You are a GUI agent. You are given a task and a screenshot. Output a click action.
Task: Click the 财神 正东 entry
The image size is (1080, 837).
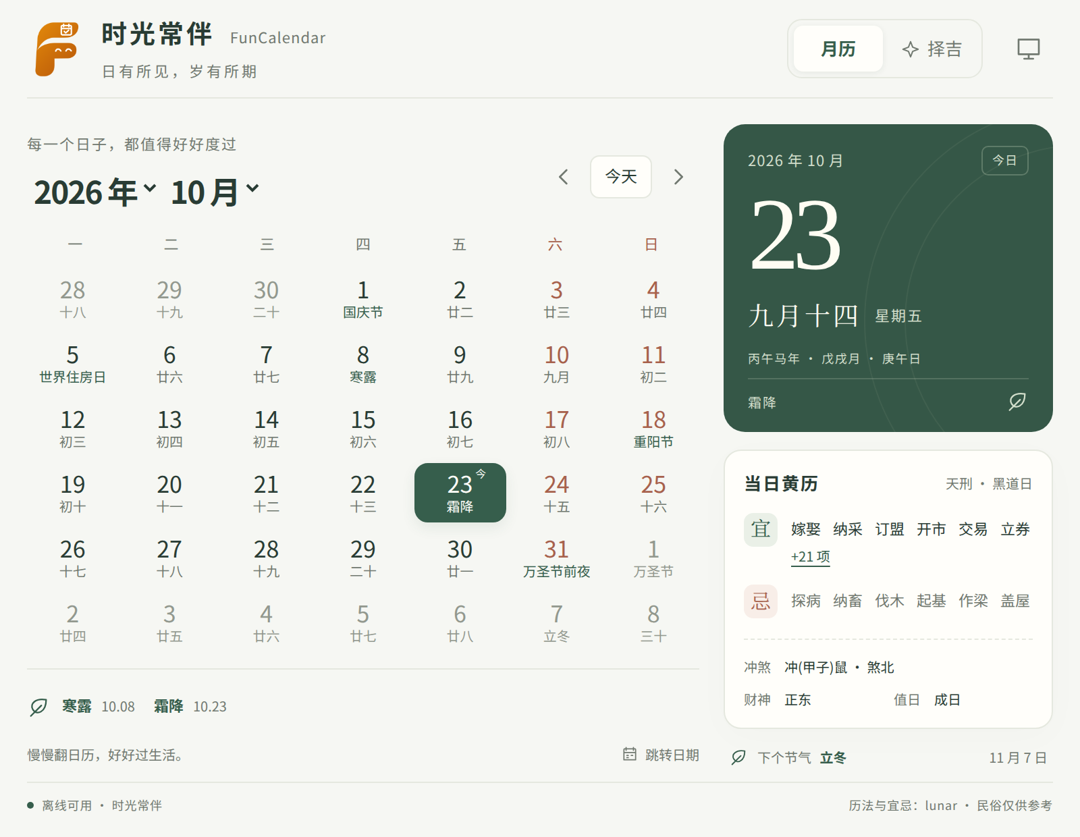click(x=778, y=700)
